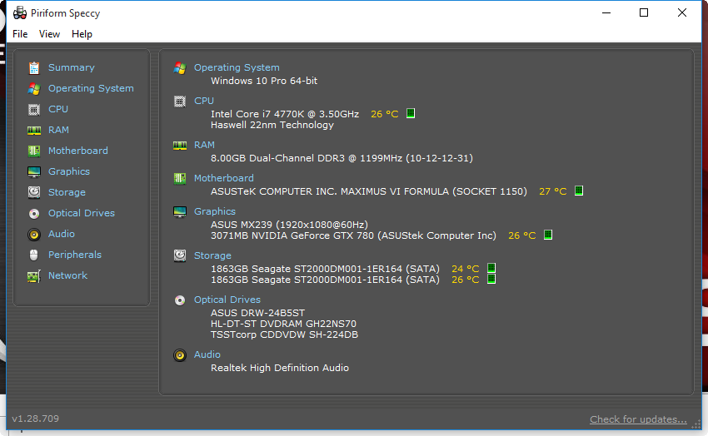Switch to the RAM section in the sidebar

tap(58, 130)
